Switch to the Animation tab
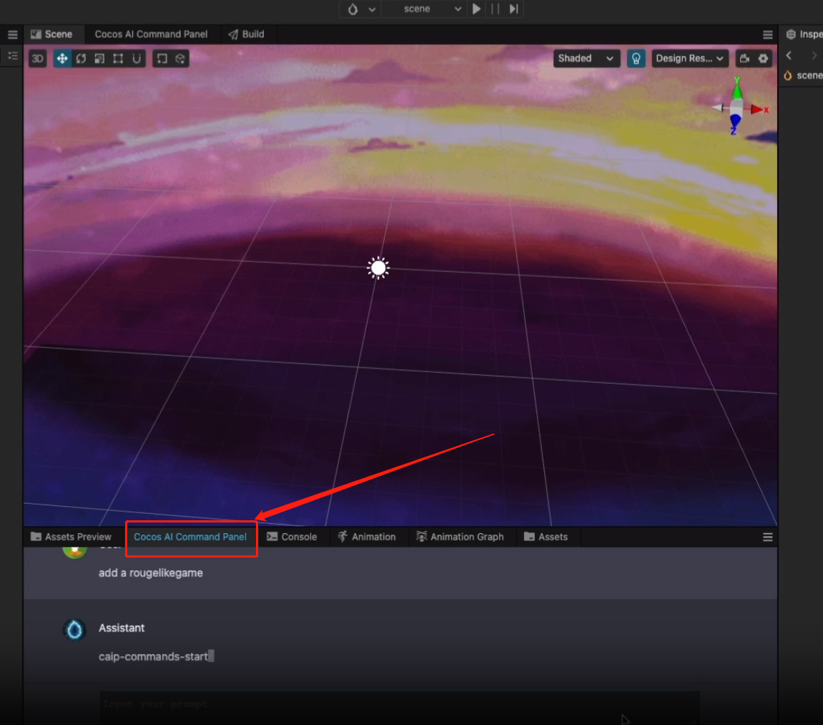This screenshot has height=725, width=823. tap(367, 537)
